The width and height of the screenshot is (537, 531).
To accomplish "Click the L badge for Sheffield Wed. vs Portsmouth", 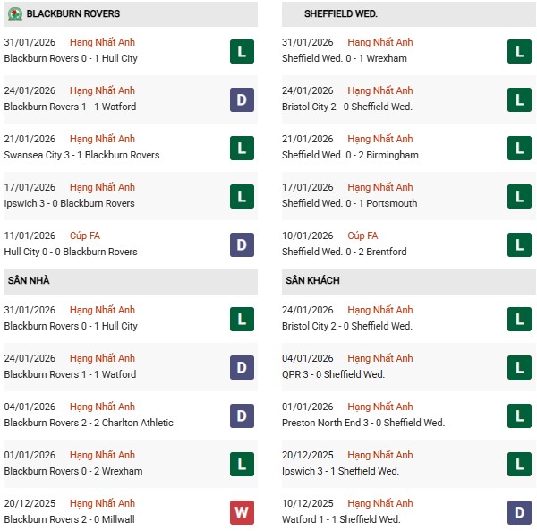I will (x=519, y=196).
